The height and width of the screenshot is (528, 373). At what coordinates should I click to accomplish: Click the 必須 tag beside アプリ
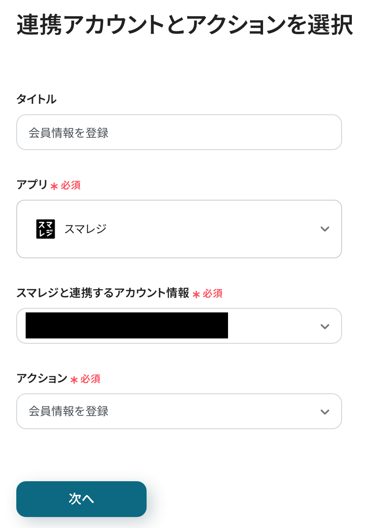click(x=71, y=185)
